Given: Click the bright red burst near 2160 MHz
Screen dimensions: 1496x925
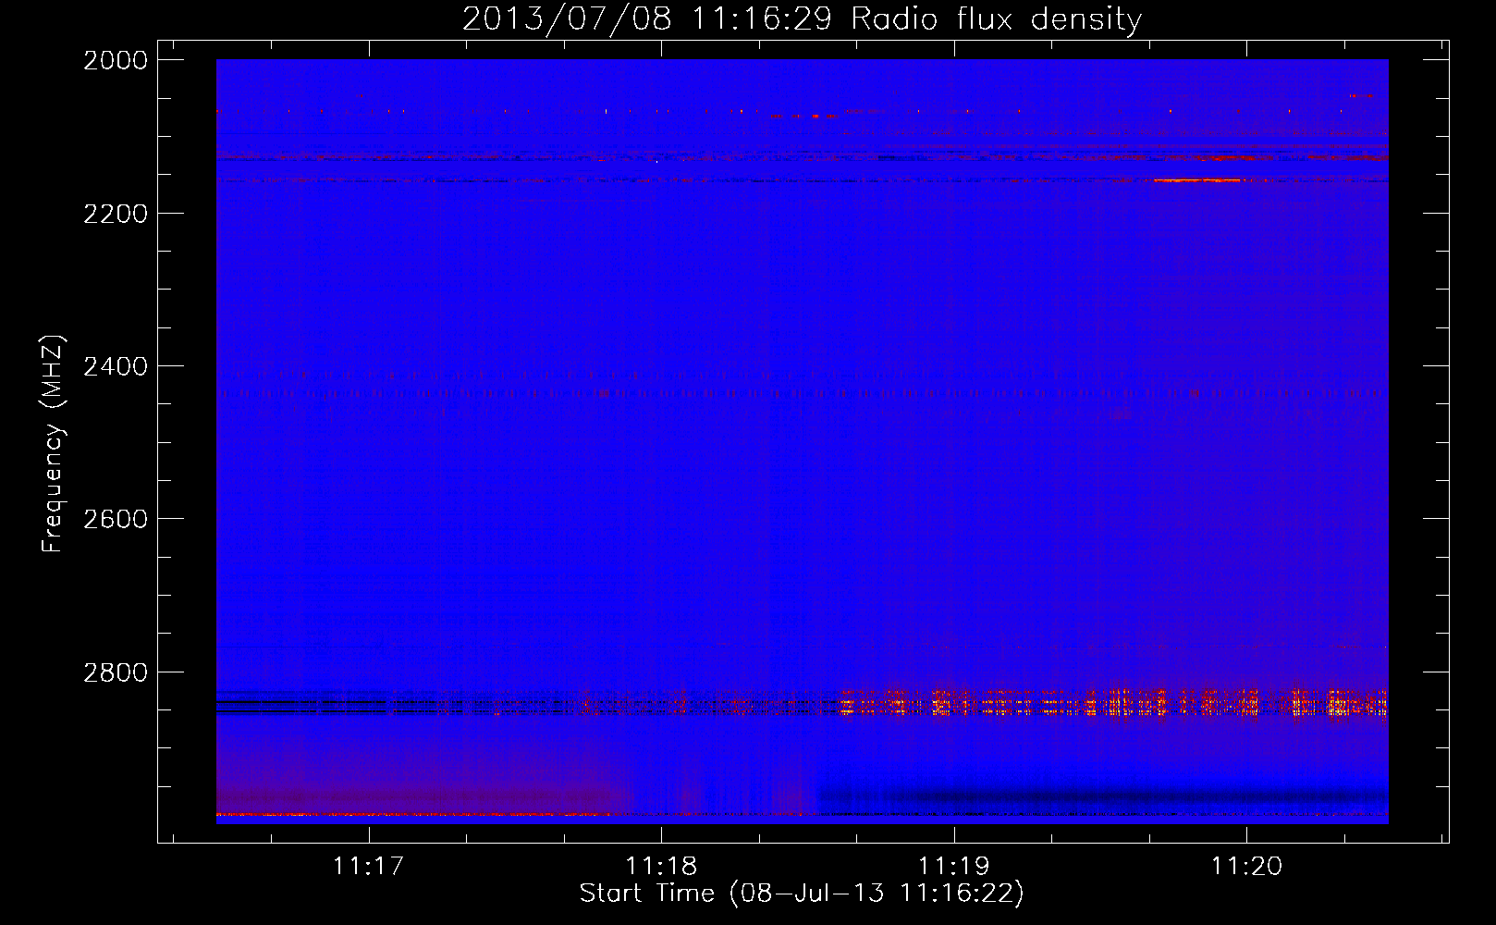Looking at the screenshot, I should click(1197, 180).
